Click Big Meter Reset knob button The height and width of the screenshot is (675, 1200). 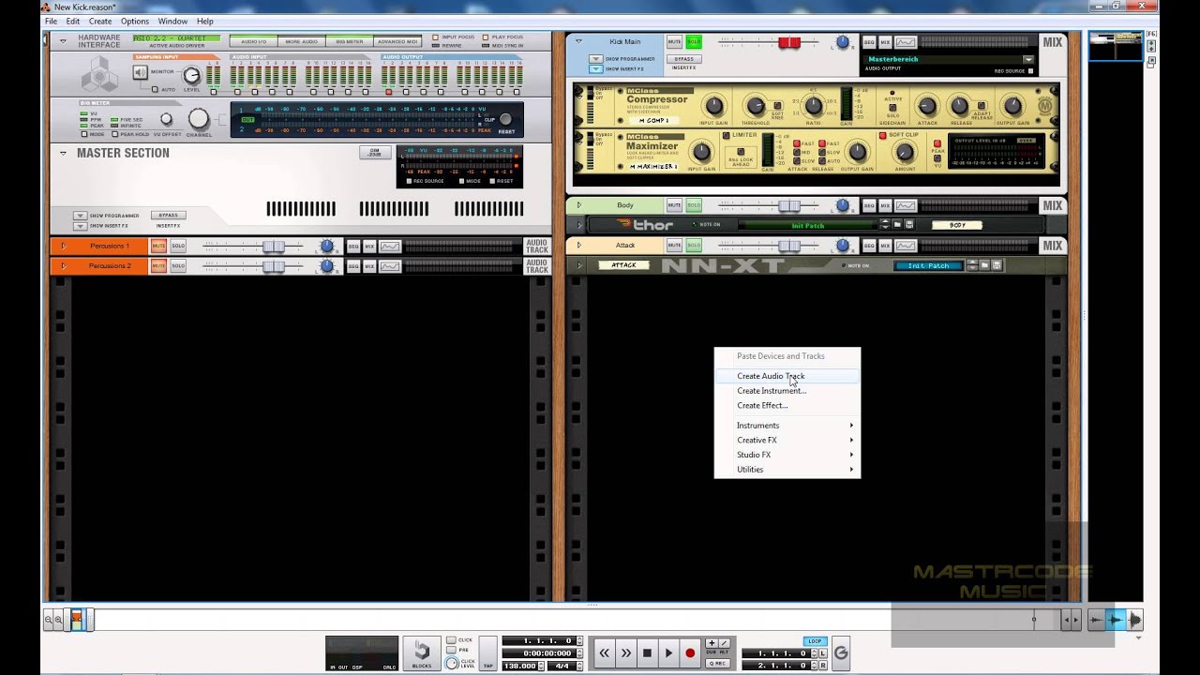tap(505, 120)
